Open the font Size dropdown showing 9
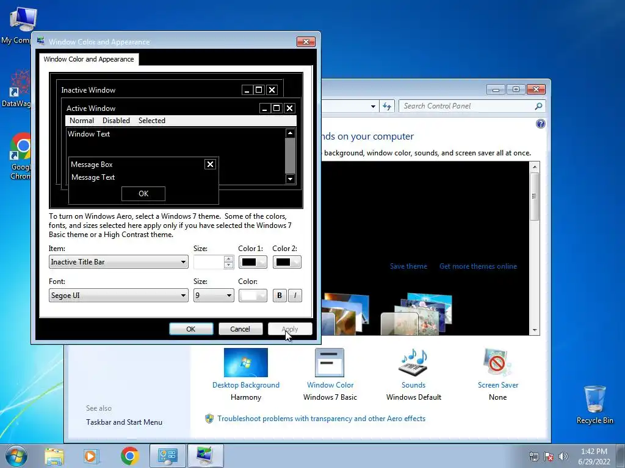 [214, 296]
